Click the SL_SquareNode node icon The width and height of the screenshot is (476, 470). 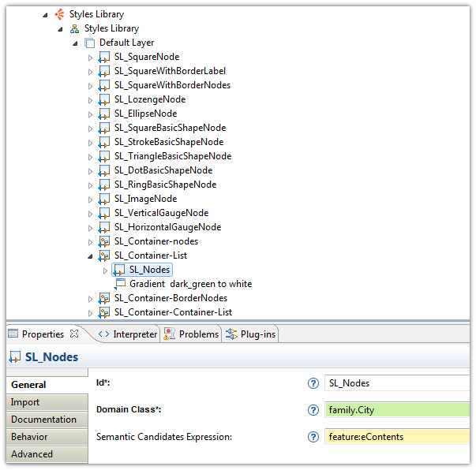(104, 57)
